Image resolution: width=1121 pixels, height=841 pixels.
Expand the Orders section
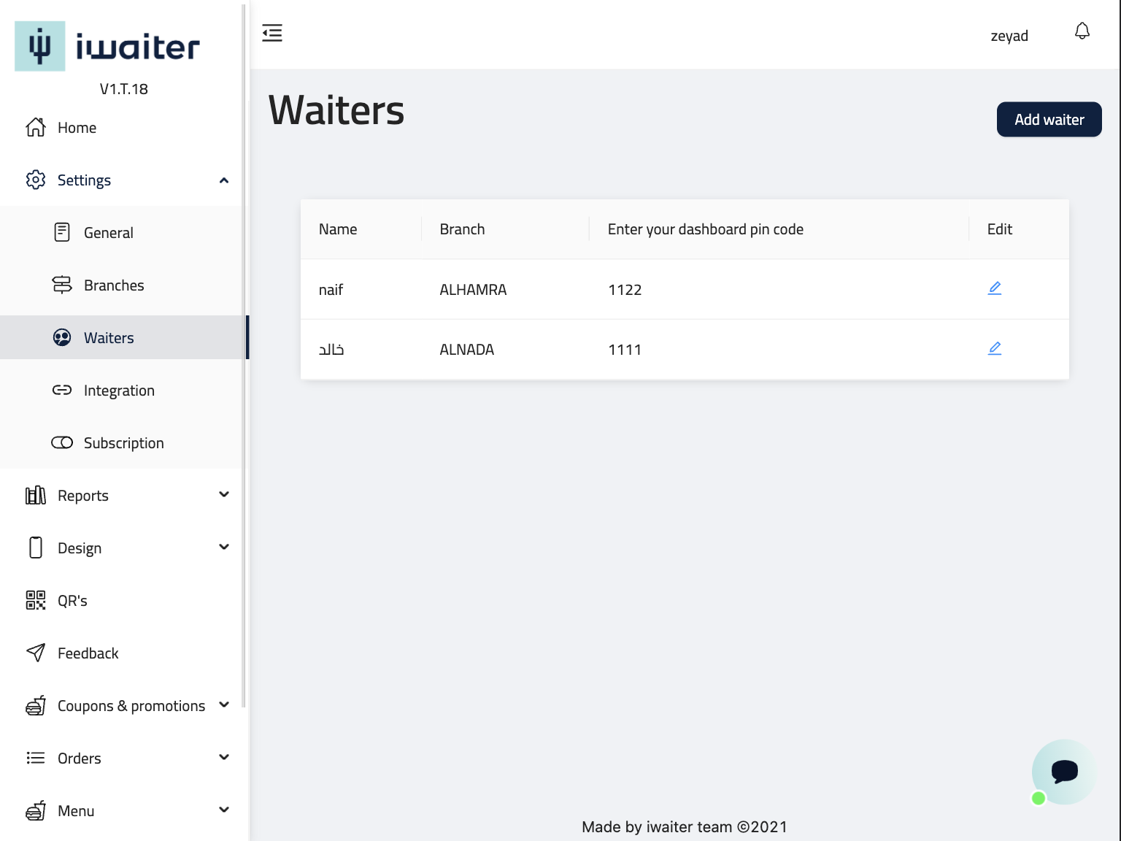(223, 758)
